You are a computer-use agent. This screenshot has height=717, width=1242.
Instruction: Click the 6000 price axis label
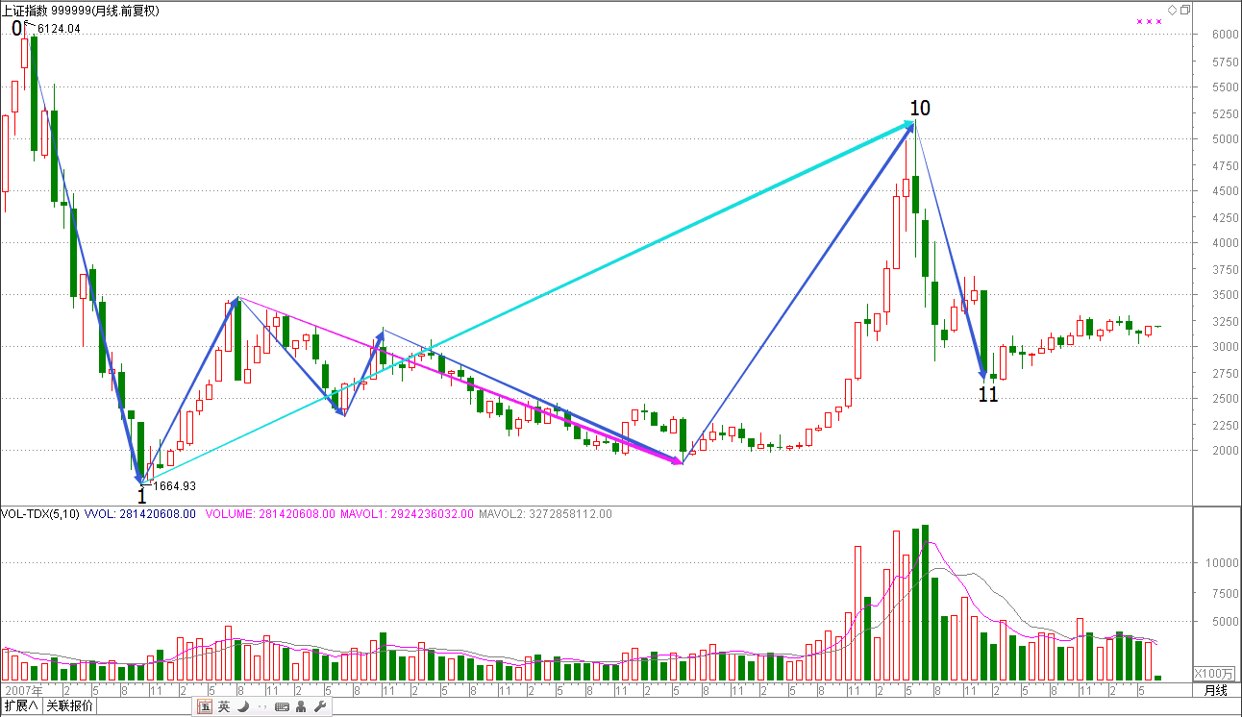point(1225,35)
